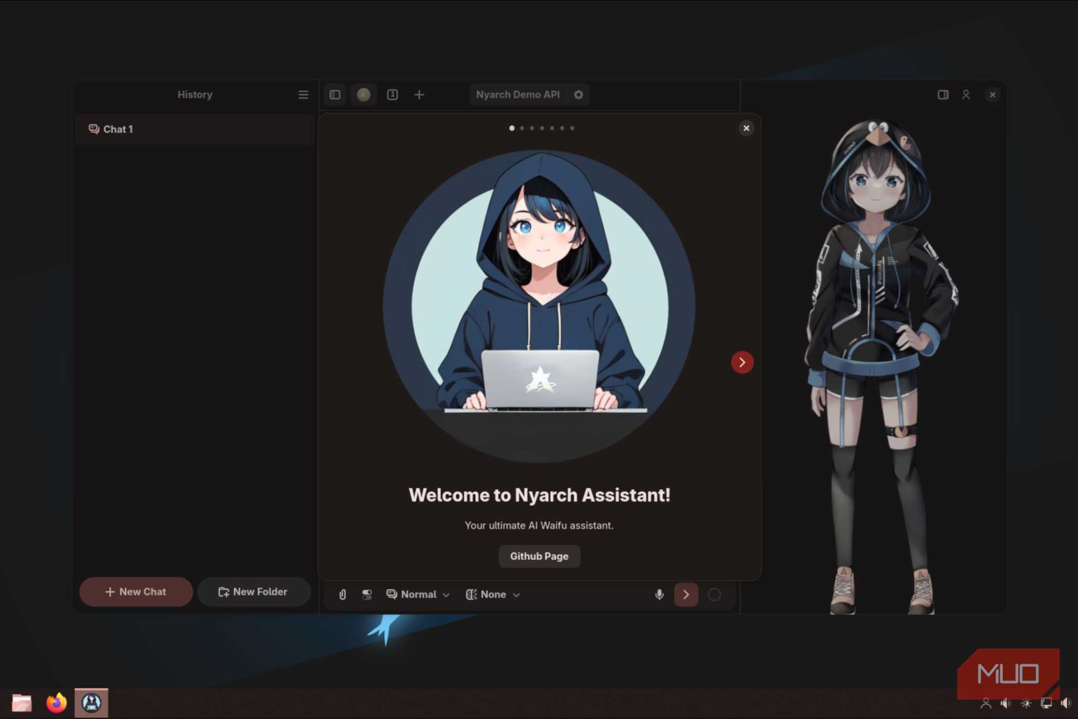
Task: Click the circular status indicator near send
Action: [x=714, y=594]
